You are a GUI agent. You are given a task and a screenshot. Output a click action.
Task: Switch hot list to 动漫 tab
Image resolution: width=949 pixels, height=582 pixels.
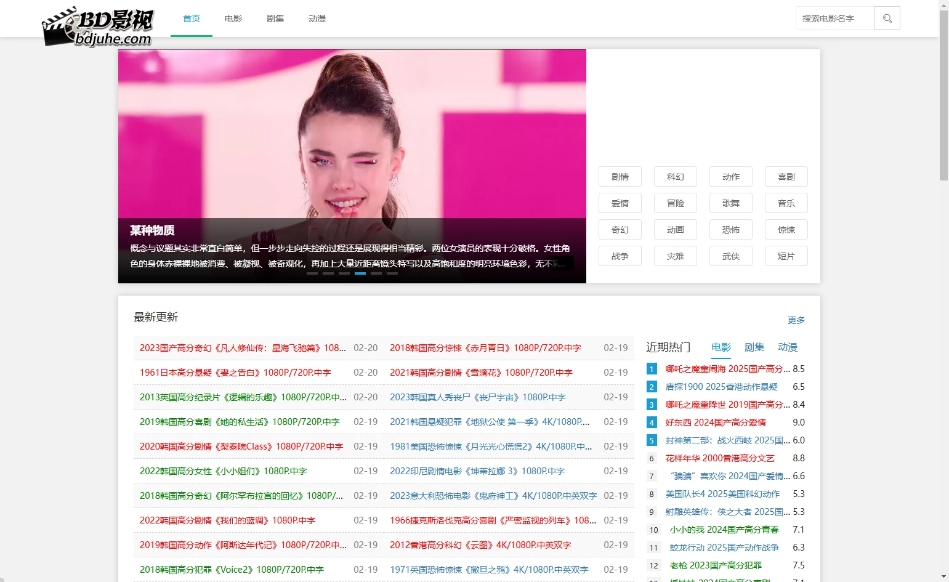(788, 347)
